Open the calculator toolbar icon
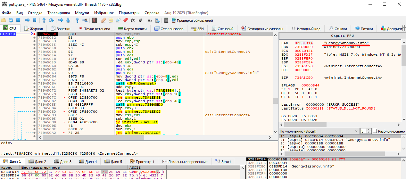This screenshot has height=179, width=406. pyautogui.click(x=166, y=20)
